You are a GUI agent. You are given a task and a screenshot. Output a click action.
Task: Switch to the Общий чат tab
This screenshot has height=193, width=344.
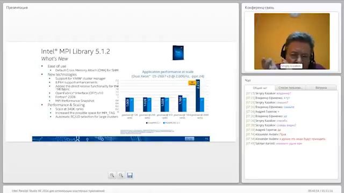coord(260,88)
